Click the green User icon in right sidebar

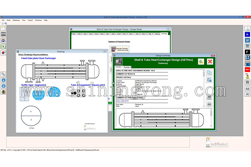pyautogui.click(x=248, y=76)
